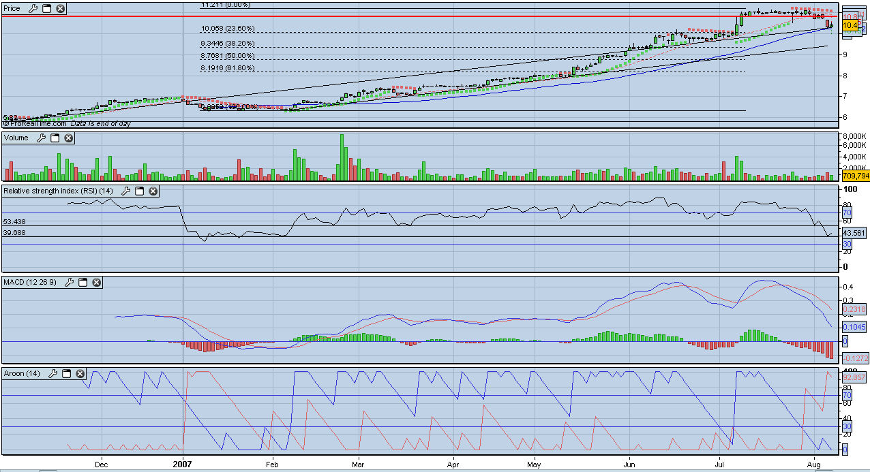Open RSI indicator wrench settings
The width and height of the screenshot is (870, 472).
[125, 191]
